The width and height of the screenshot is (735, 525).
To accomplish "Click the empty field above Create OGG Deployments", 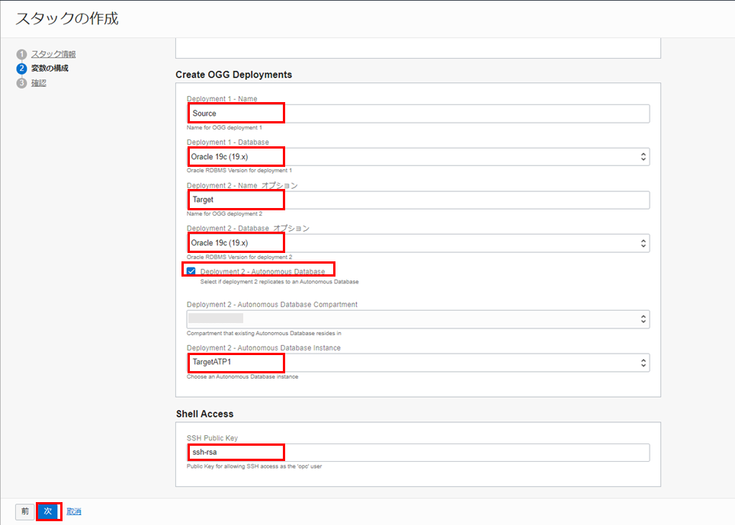I will tap(418, 47).
